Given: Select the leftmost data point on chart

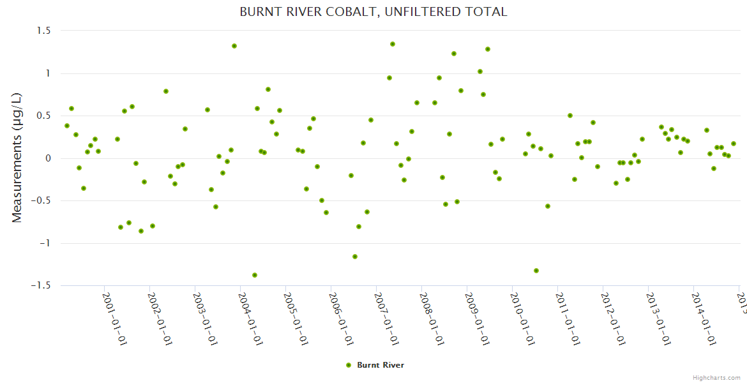Looking at the screenshot, I should pos(67,126).
